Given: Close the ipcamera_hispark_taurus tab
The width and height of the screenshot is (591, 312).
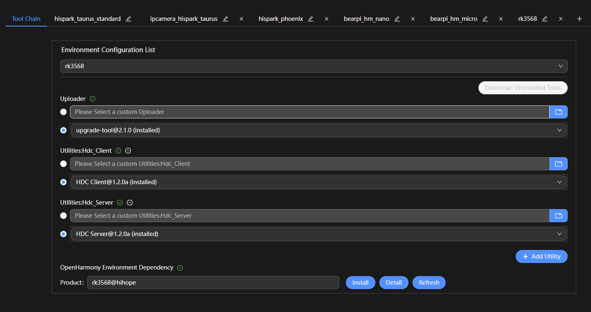Looking at the screenshot, I should (x=241, y=19).
